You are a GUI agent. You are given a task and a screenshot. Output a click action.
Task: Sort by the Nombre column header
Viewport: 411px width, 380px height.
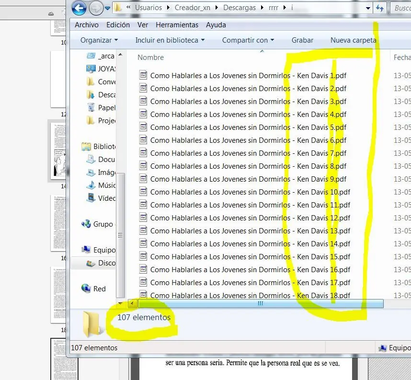pyautogui.click(x=150, y=58)
